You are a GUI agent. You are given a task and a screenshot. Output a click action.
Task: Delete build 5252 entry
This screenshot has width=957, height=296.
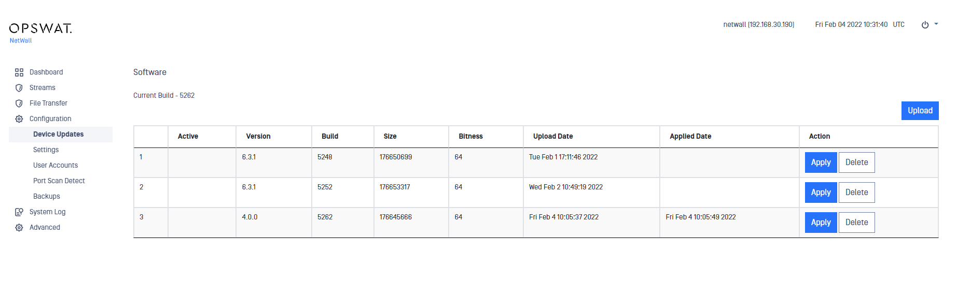[856, 193]
